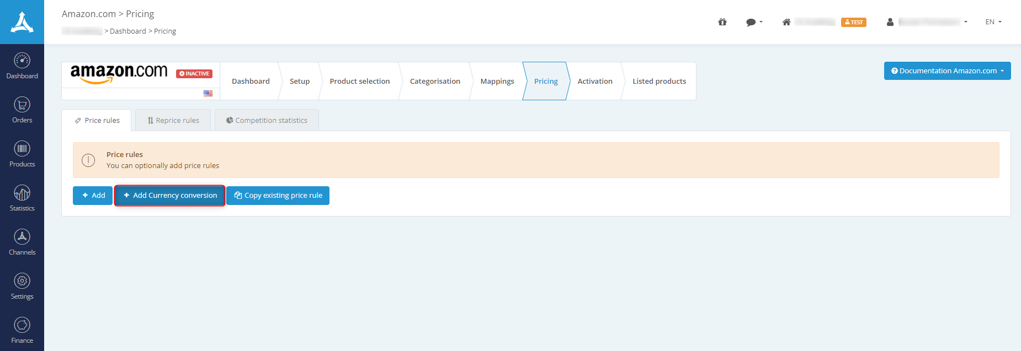Open Channels in the sidebar
This screenshot has height=351, width=1021.
point(22,242)
